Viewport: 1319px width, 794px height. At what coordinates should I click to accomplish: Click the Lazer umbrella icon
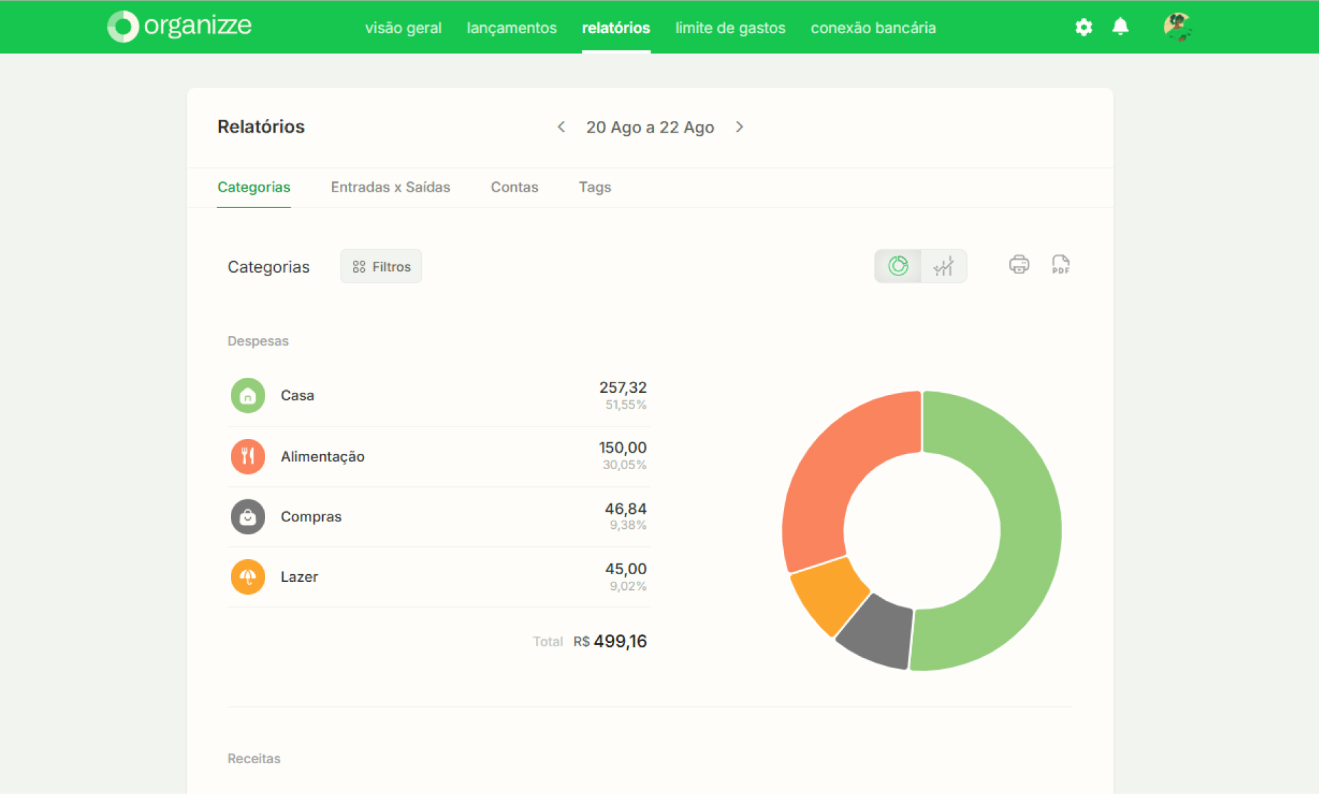point(248,577)
